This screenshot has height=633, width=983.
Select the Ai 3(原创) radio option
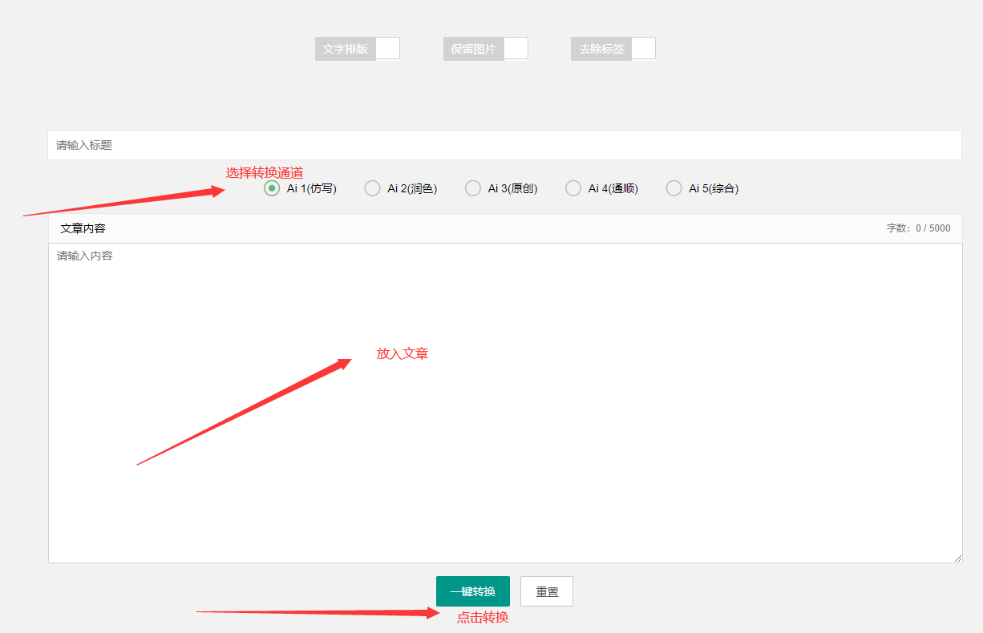(x=501, y=188)
